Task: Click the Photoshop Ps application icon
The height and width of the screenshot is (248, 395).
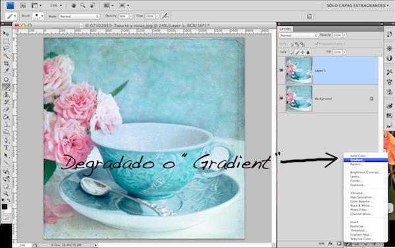Action: [x=11, y=5]
